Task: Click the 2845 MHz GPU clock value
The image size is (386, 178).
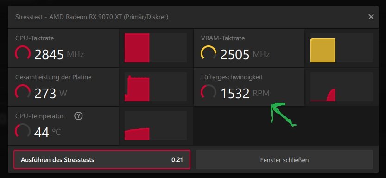Action: click(59, 54)
